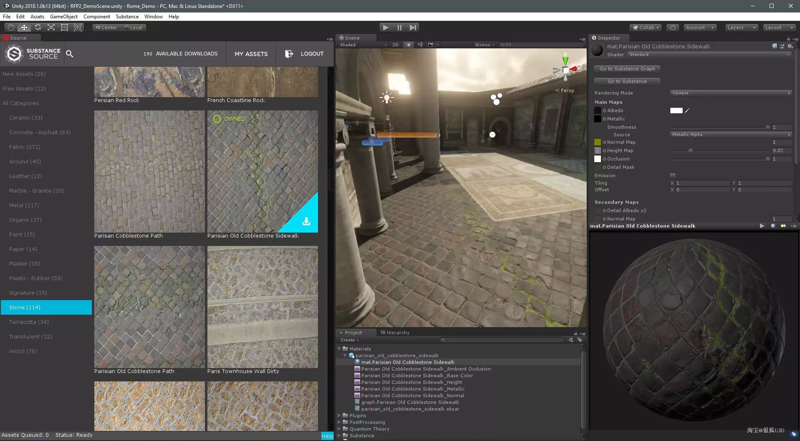Select the Wood (76) category
Viewport: 800px width, 441px height.
(23, 351)
